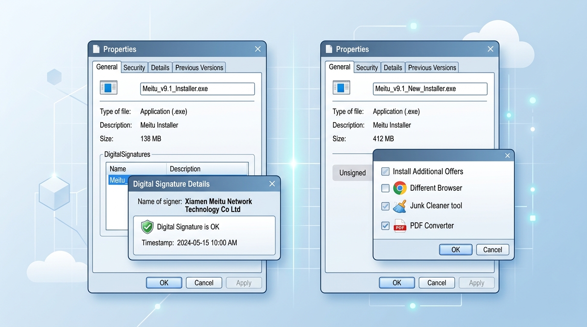
Task: Cancel the additional offers dialog
Action: click(x=493, y=250)
